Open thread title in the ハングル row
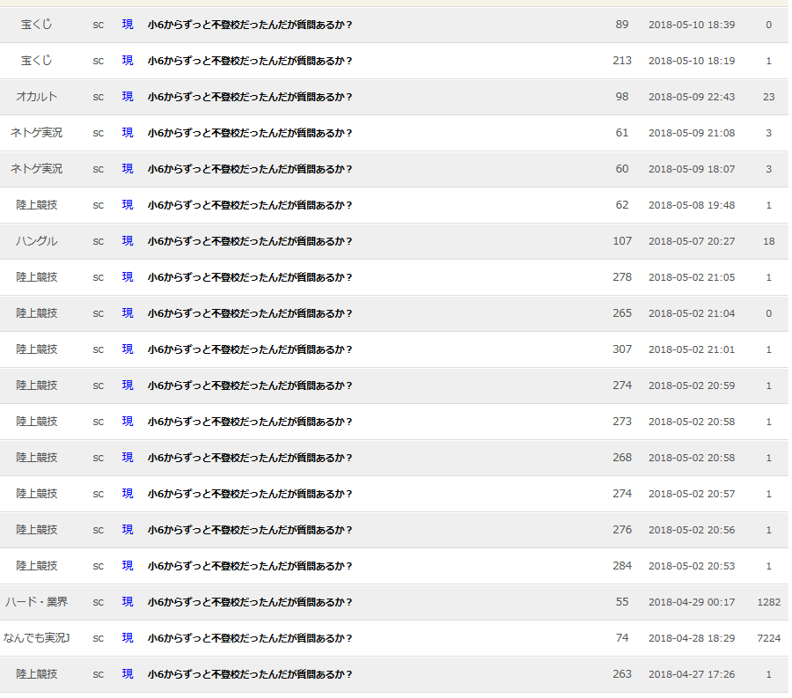 (x=250, y=241)
